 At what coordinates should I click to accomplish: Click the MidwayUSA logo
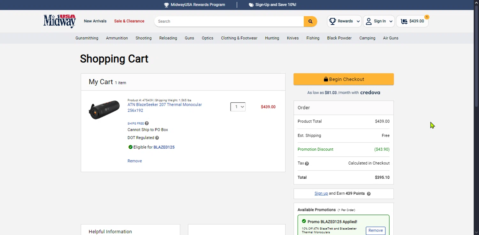(60, 21)
